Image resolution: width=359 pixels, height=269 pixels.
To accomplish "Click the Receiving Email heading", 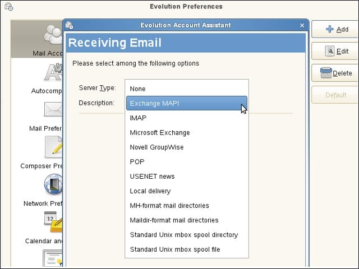I will click(x=114, y=43).
